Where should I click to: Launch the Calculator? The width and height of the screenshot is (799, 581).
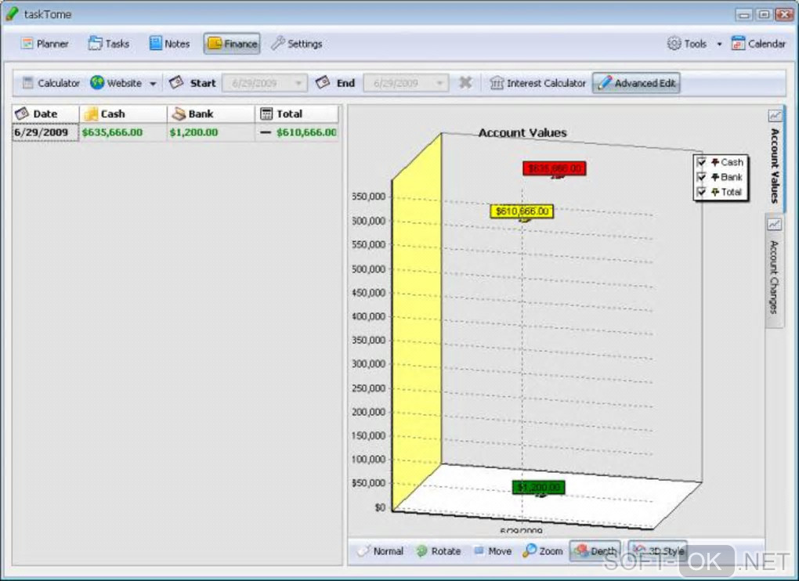pos(51,83)
